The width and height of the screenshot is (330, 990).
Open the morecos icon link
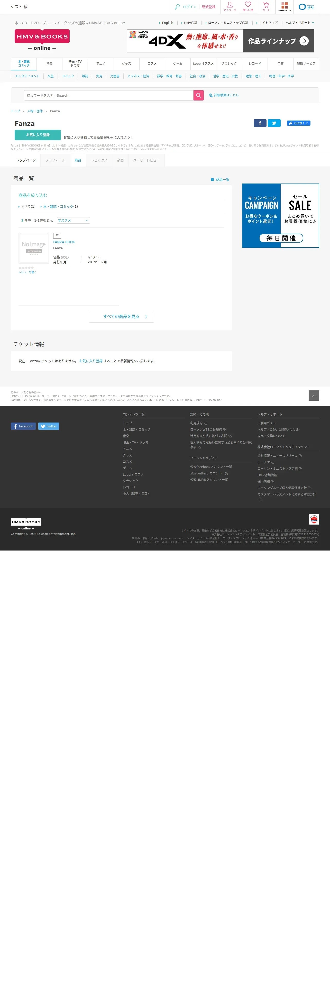(x=285, y=6)
